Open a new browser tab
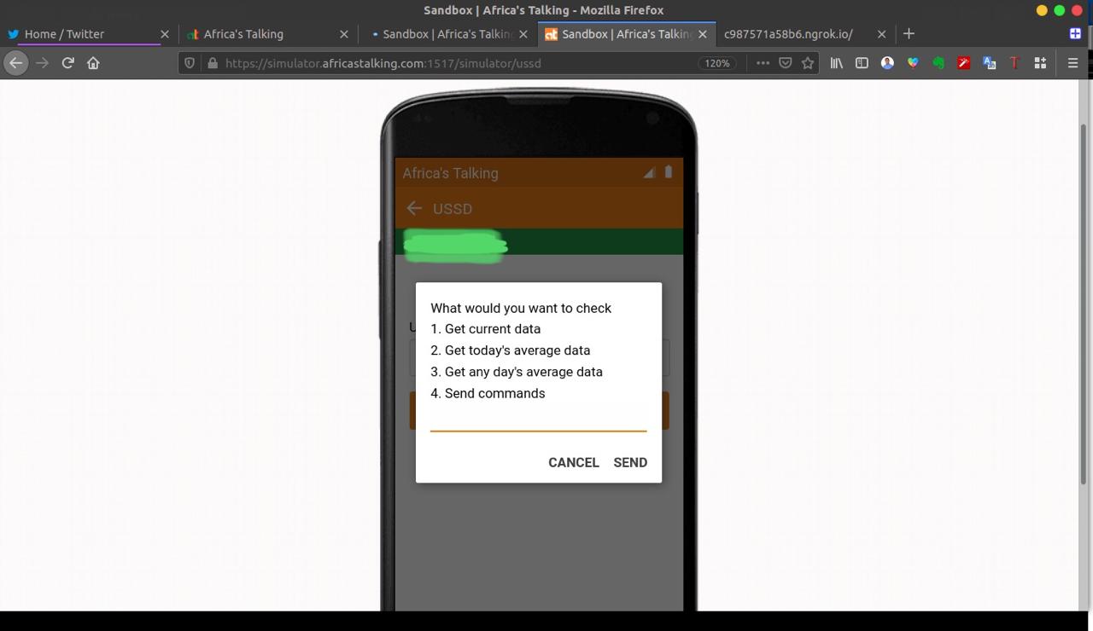 (909, 34)
